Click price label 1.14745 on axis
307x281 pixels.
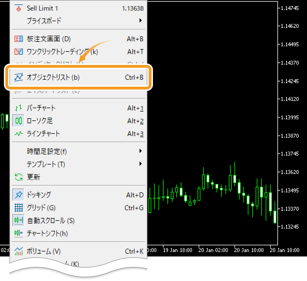(x=290, y=8)
